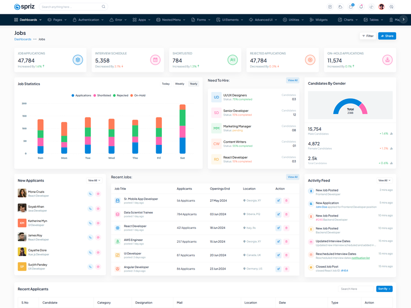411x308 pixels.
Task: Click the settings gear in header
Action: [391, 7]
